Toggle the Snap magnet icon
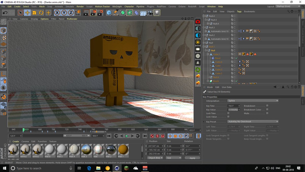The width and height of the screenshot is (305, 172). [4, 97]
